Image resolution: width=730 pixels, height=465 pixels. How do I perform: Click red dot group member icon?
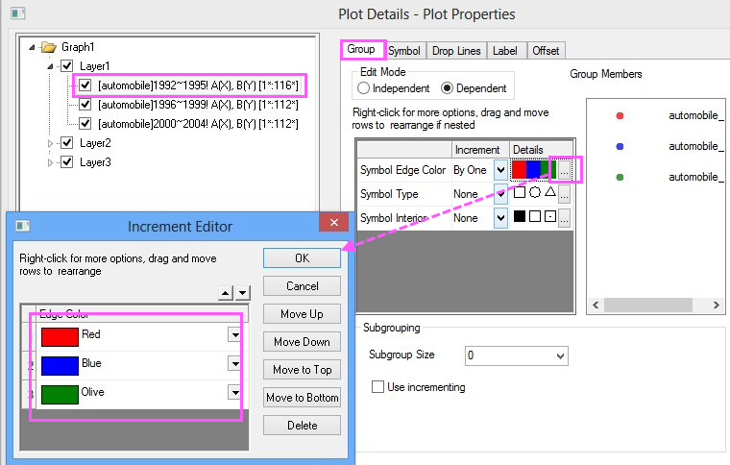[x=620, y=115]
